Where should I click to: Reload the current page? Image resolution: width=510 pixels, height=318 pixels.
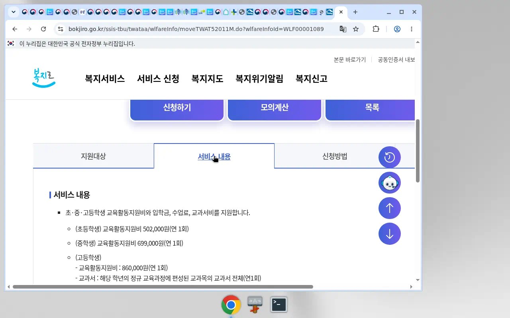click(43, 29)
